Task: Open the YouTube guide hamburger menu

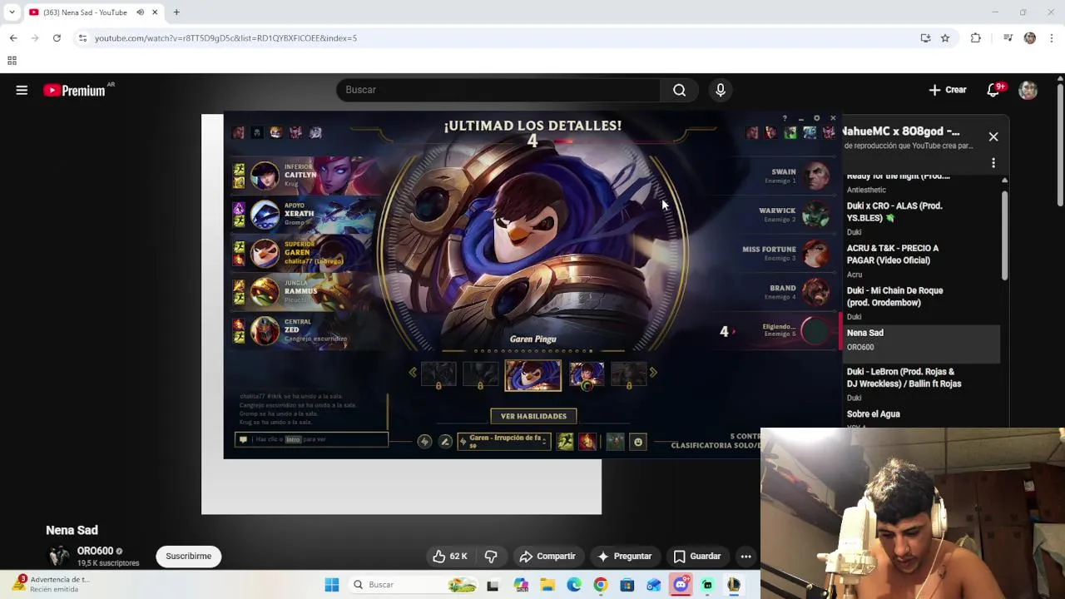Action: pos(22,90)
